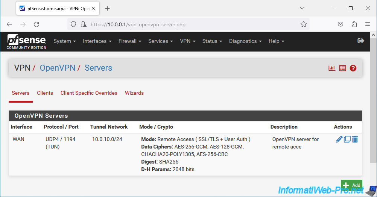Screen dimensions: 377x197
Task: Copy the OpenVPN server entry
Action: point(347,139)
